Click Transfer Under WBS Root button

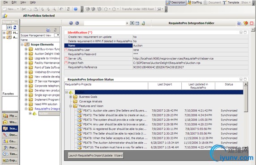pyautogui.click(x=138, y=9)
